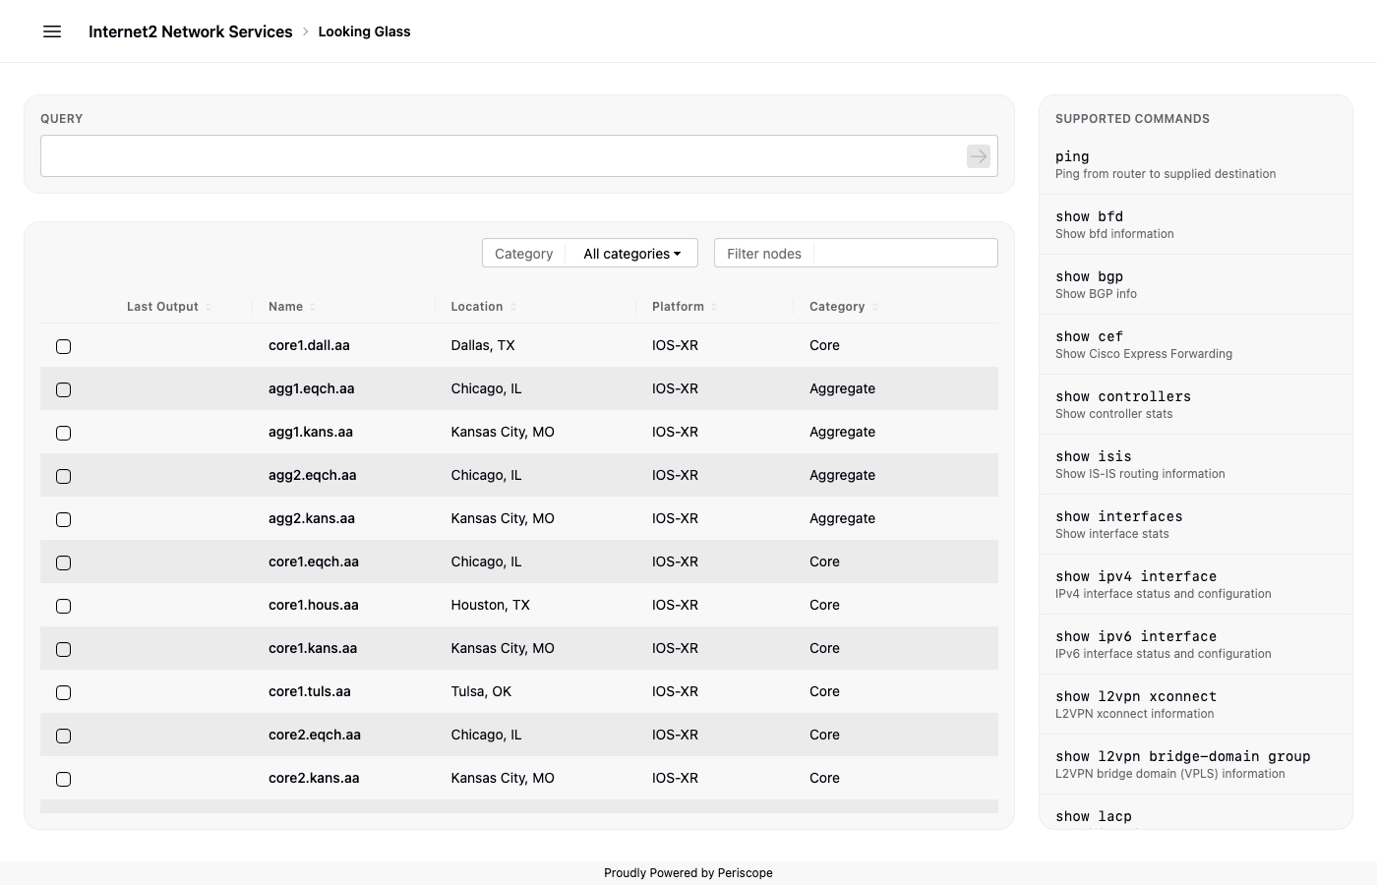The width and height of the screenshot is (1377, 885).
Task: Tick the agg2.eqch.aa checkbox
Action: click(x=64, y=476)
